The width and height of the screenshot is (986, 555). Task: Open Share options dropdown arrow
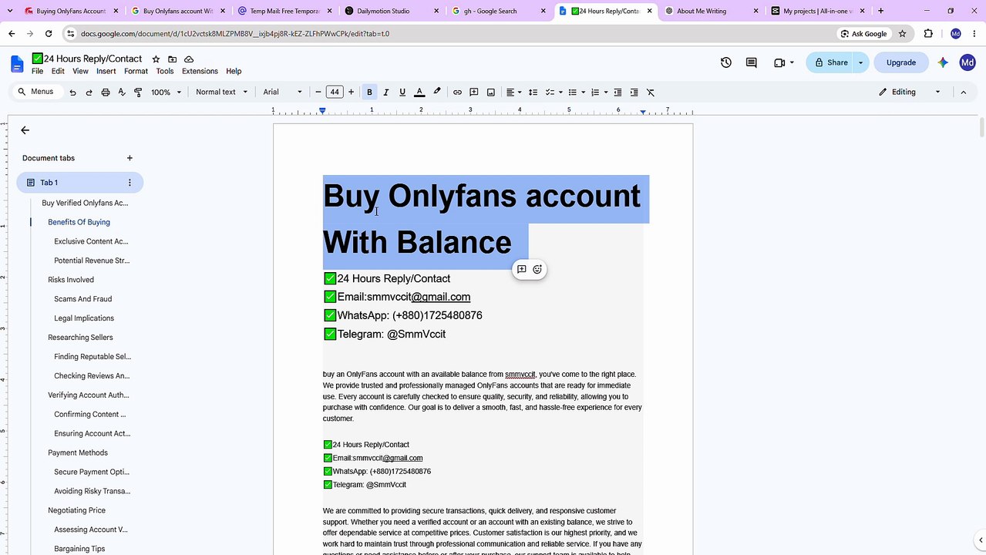point(861,62)
